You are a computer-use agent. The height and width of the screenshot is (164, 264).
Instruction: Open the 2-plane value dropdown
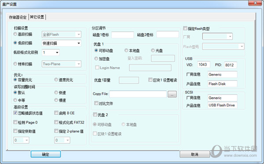pyautogui.click(x=62, y=140)
